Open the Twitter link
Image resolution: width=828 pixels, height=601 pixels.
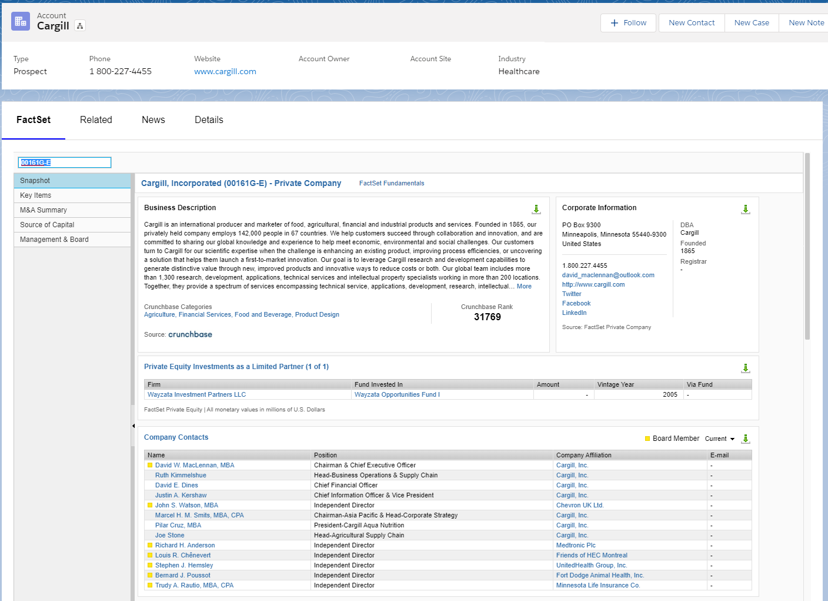coord(572,294)
